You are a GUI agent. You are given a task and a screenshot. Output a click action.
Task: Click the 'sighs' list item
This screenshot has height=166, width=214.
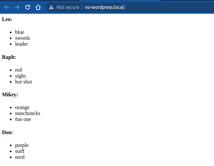pos(20,76)
